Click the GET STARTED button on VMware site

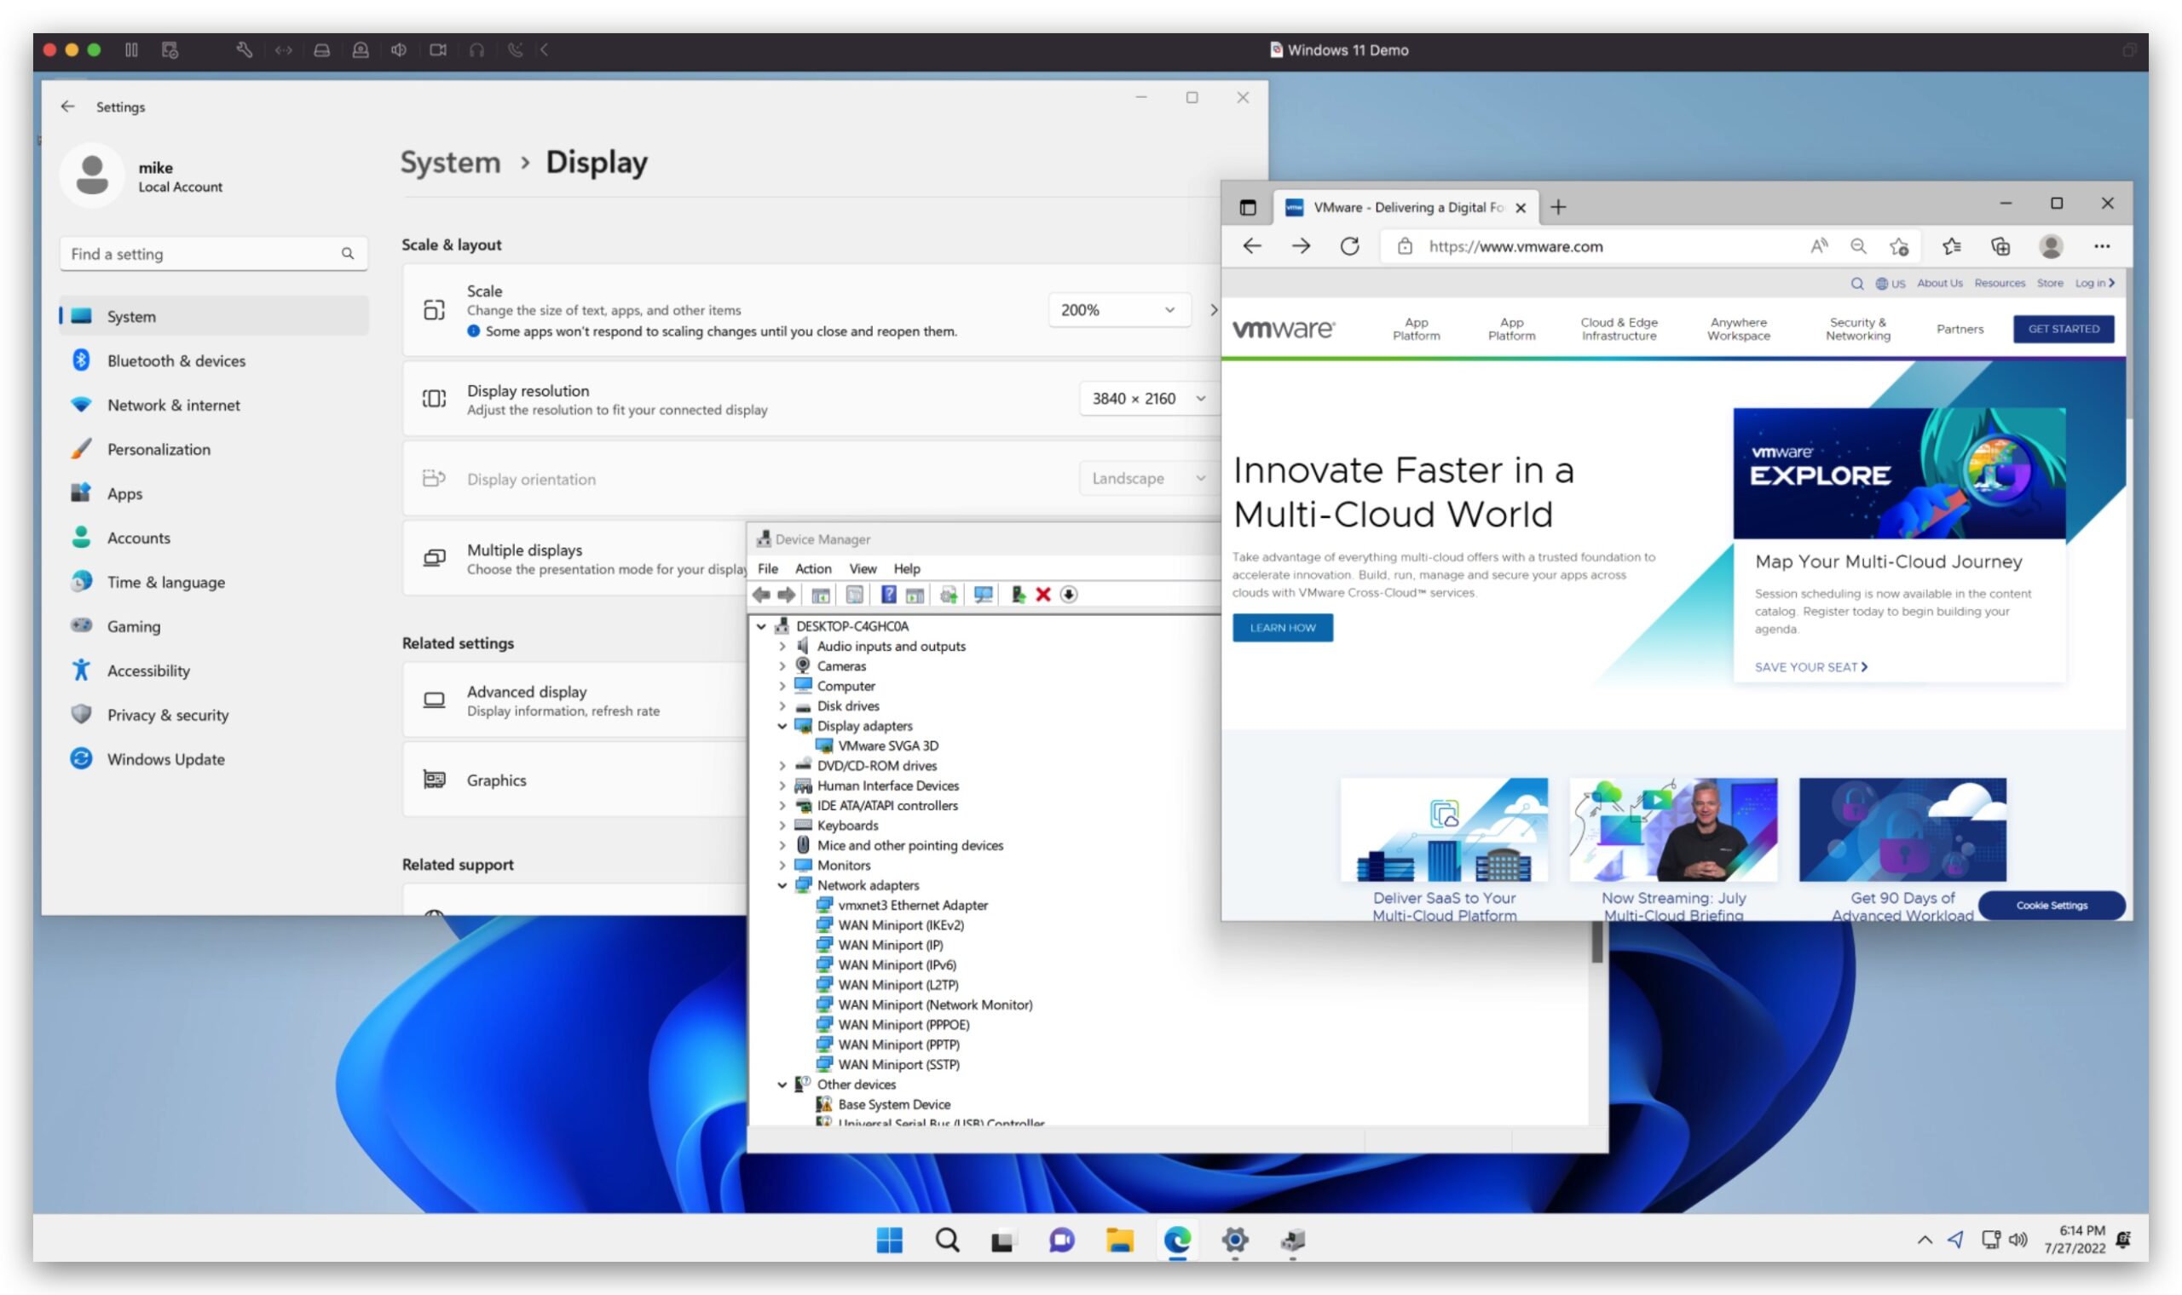coord(2064,329)
